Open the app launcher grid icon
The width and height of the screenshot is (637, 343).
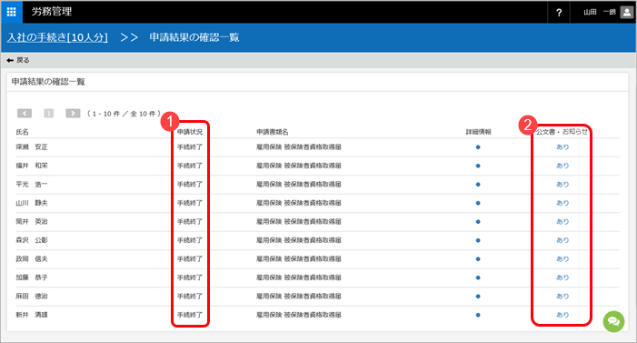[x=12, y=12]
